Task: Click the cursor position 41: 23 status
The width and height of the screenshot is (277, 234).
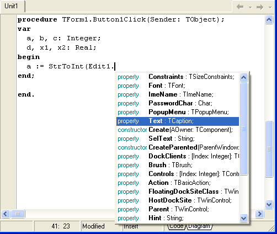Action: [61, 226]
